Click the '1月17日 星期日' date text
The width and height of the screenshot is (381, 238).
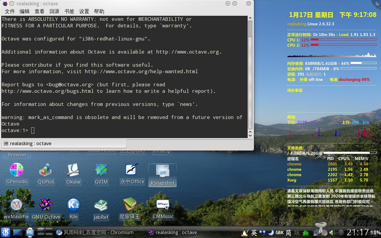click(x=311, y=15)
